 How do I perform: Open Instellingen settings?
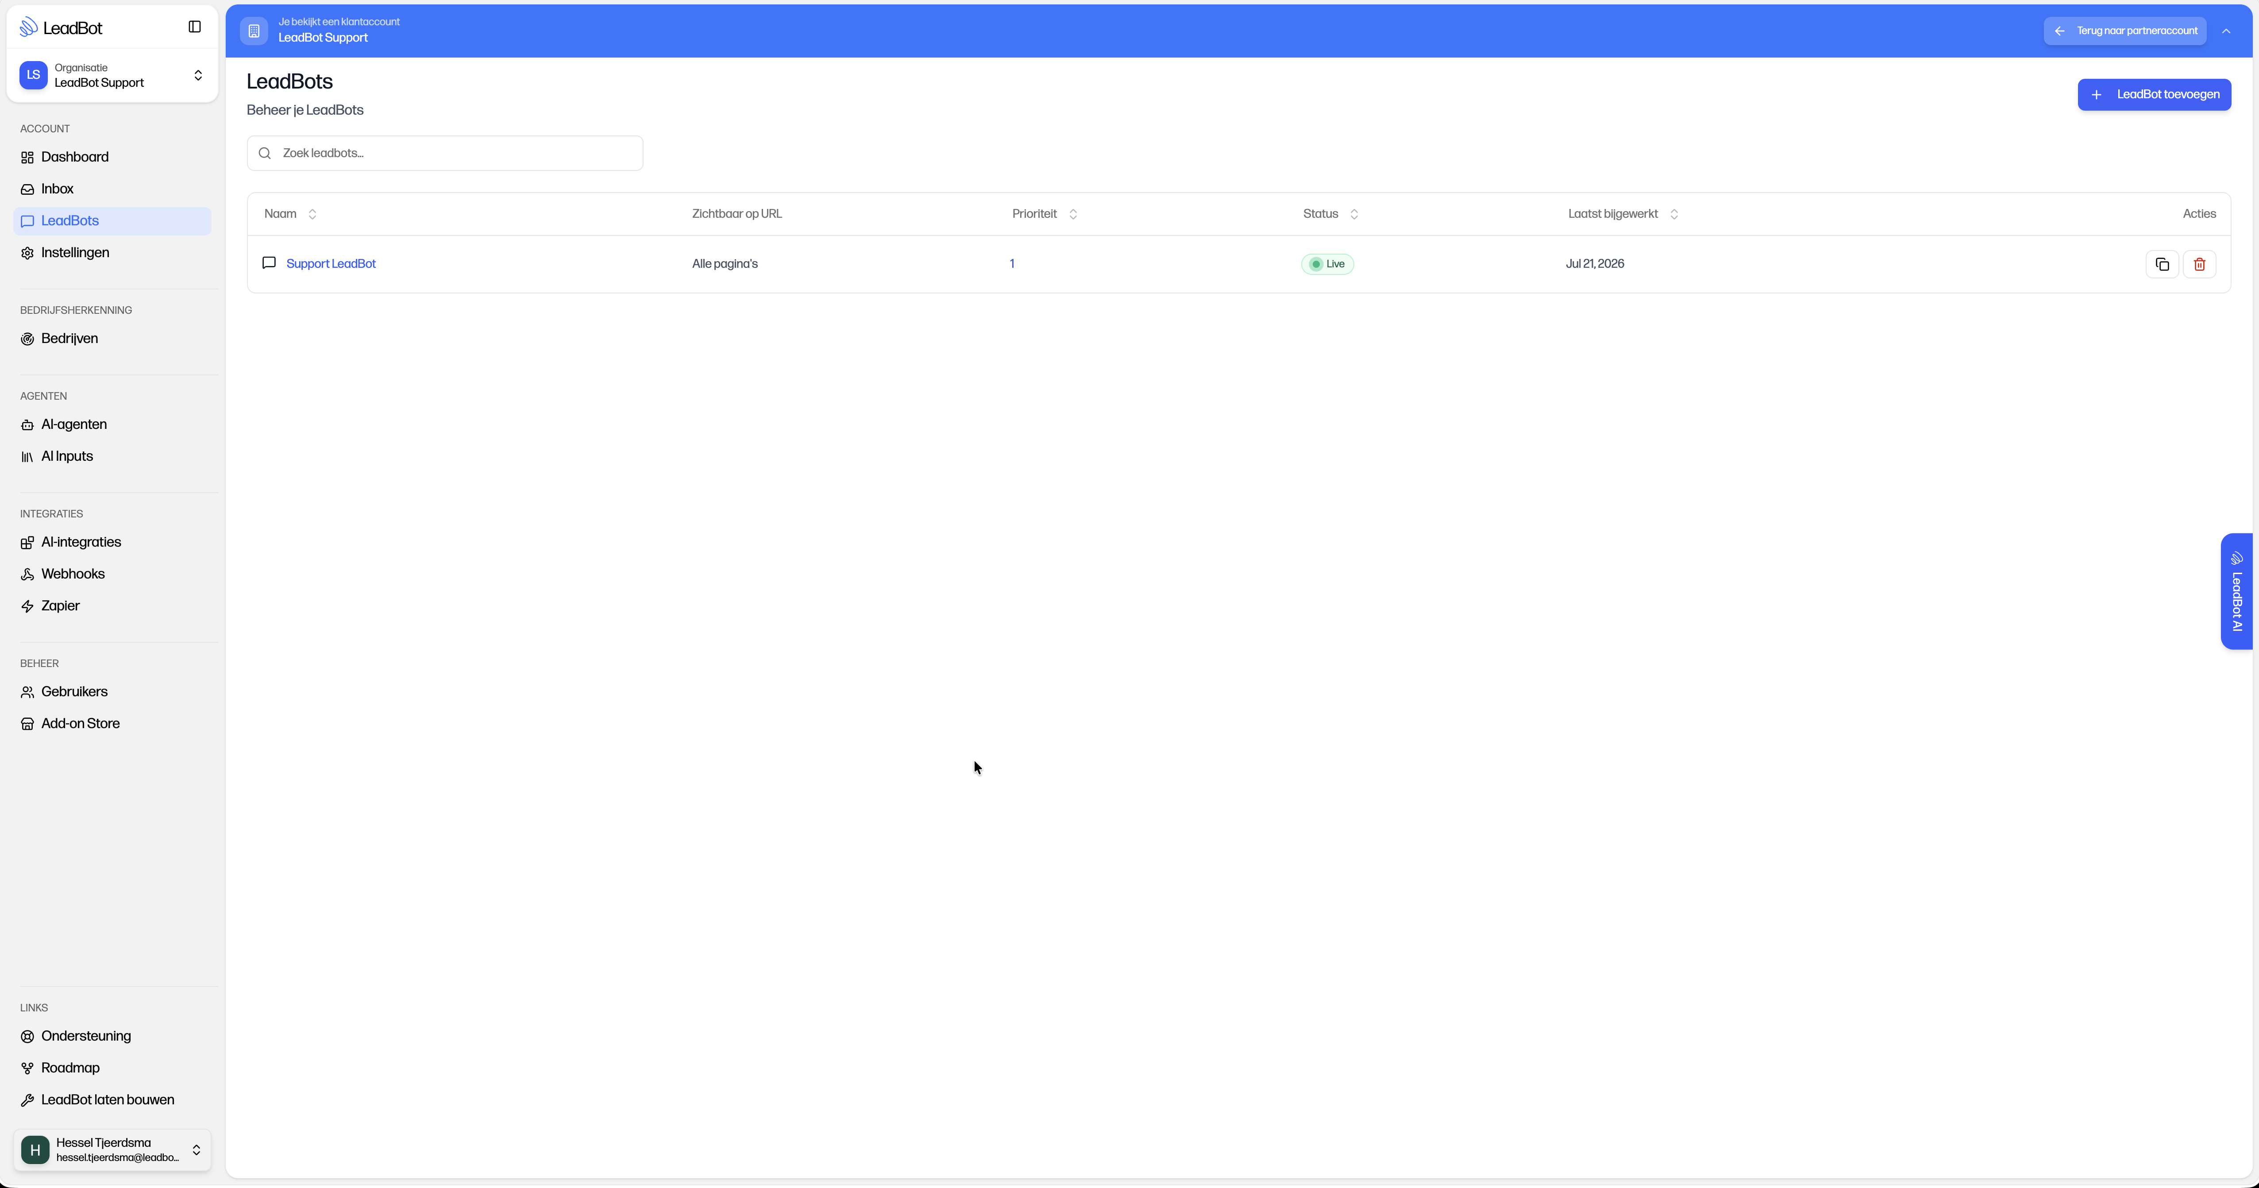pos(112,252)
